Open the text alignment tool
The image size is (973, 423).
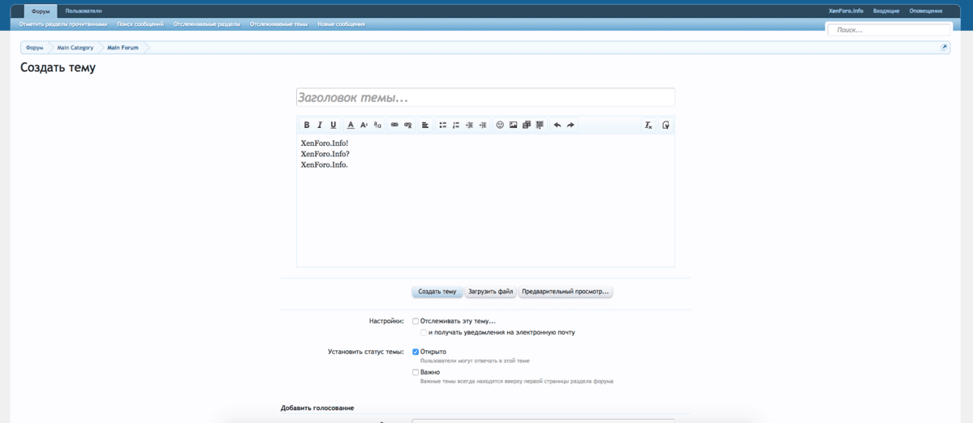[x=425, y=125]
